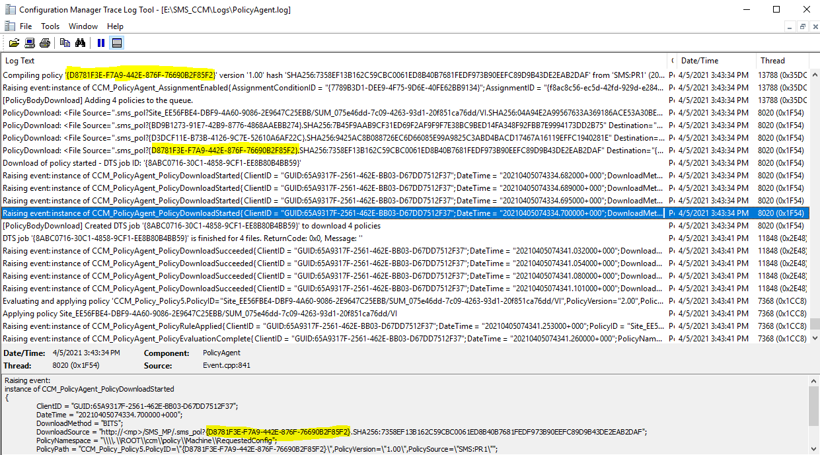This screenshot has width=820, height=455.
Task: Select PolicyDownload row with {D3DCF11E source
Action: 404,138
